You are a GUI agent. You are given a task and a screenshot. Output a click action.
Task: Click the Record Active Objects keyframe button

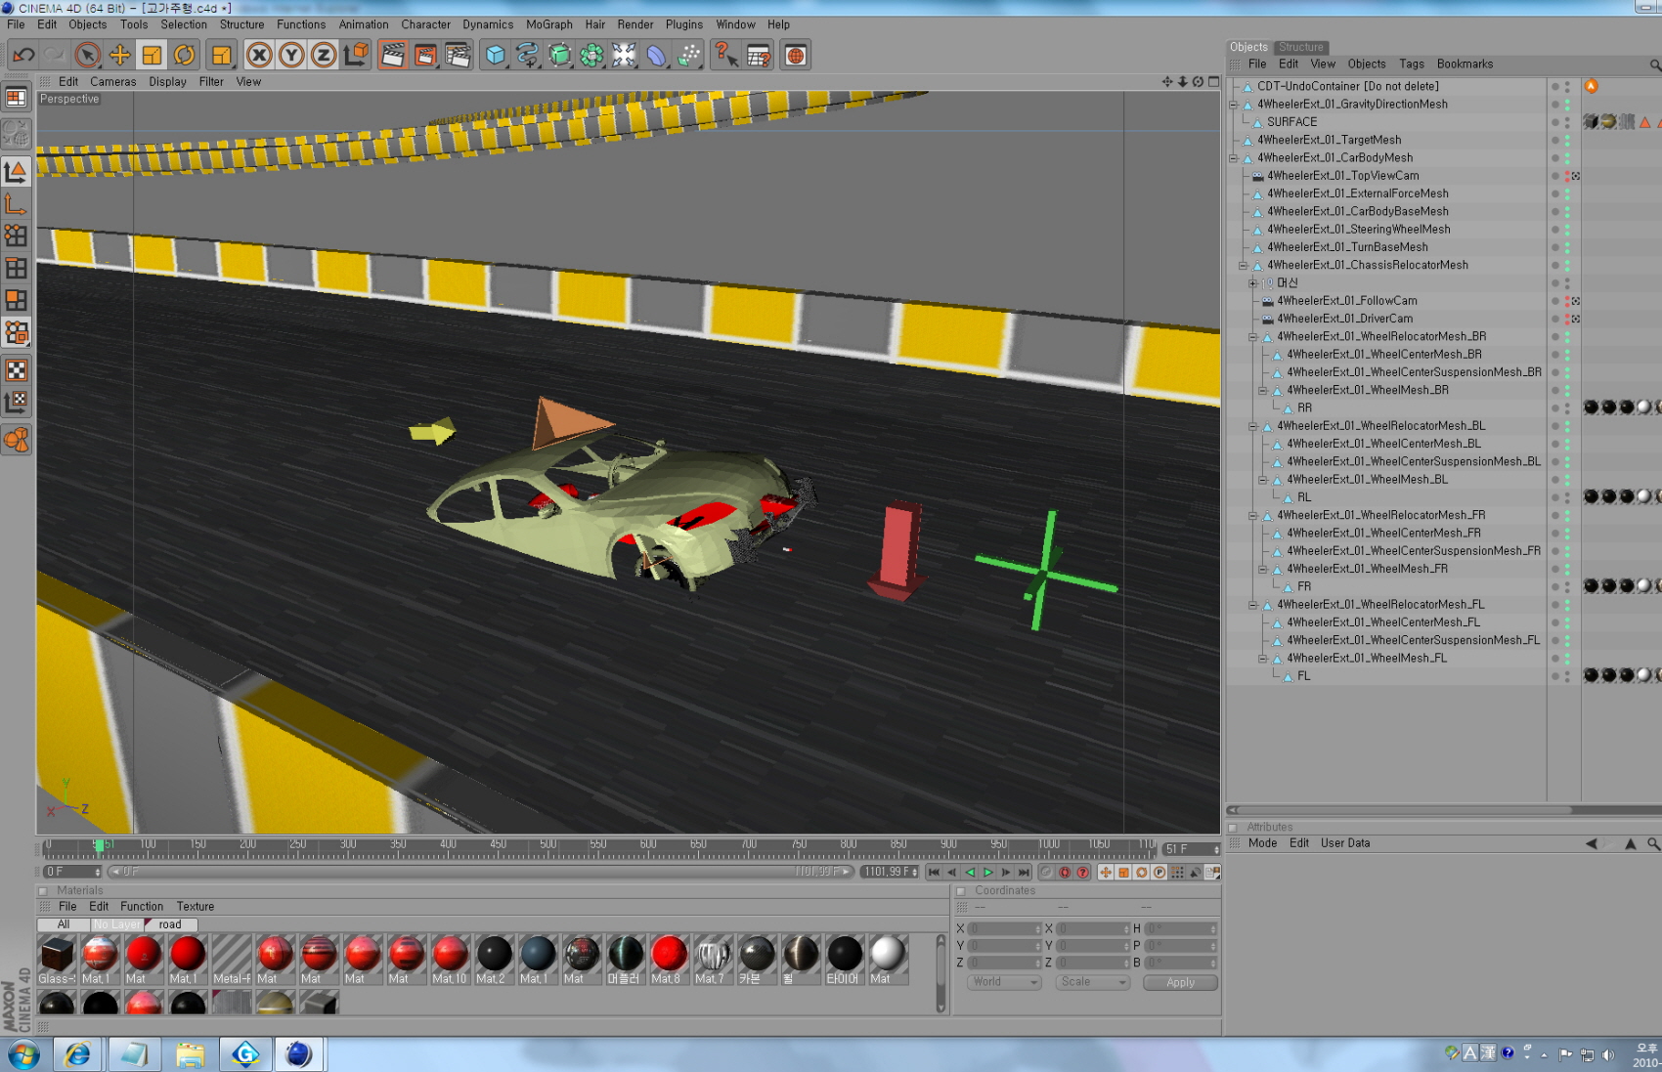tap(1065, 873)
